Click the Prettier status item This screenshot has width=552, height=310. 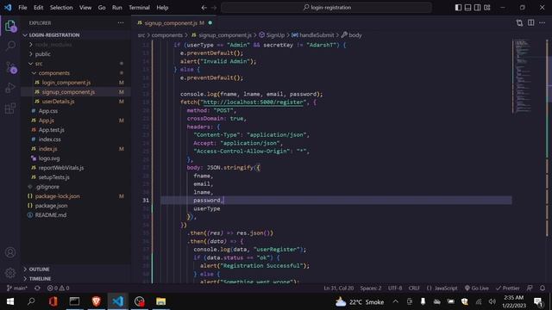pos(508,288)
